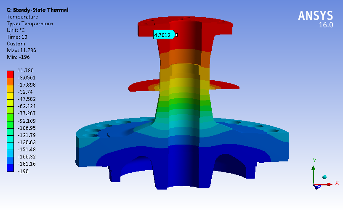Click the ANSYS 16.0 logo
Screen dimensions: 343x211
316,19
